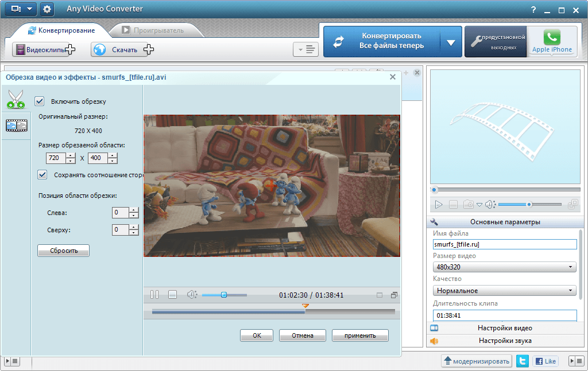Open the quality 'Нормальное' dropdown
Viewport: 588px width, 371px height.
[x=504, y=291]
